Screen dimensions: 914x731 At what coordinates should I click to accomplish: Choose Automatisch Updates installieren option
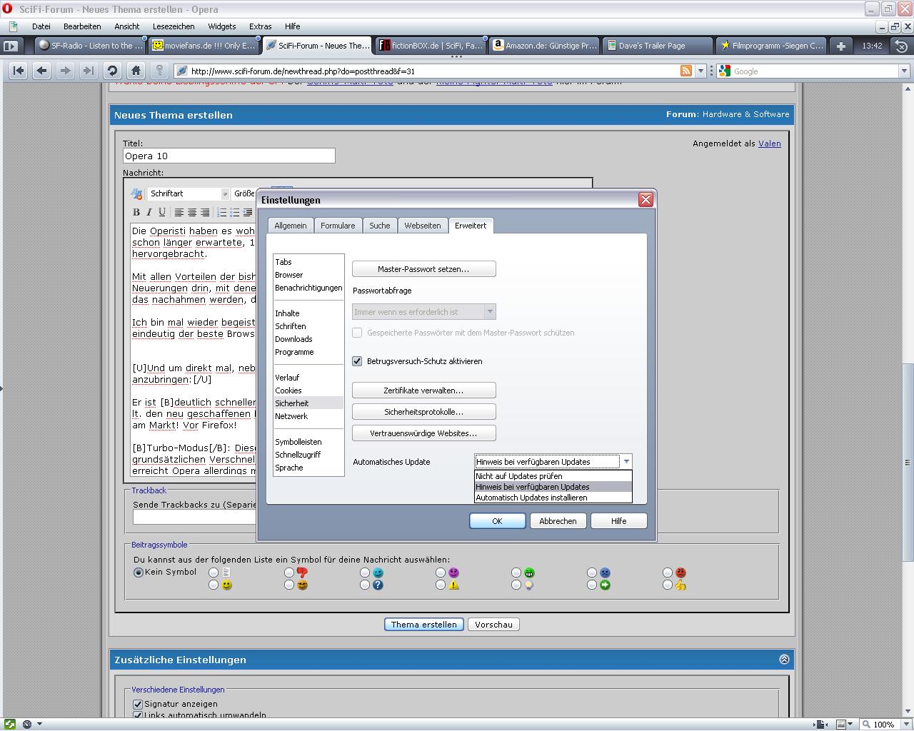tap(531, 498)
